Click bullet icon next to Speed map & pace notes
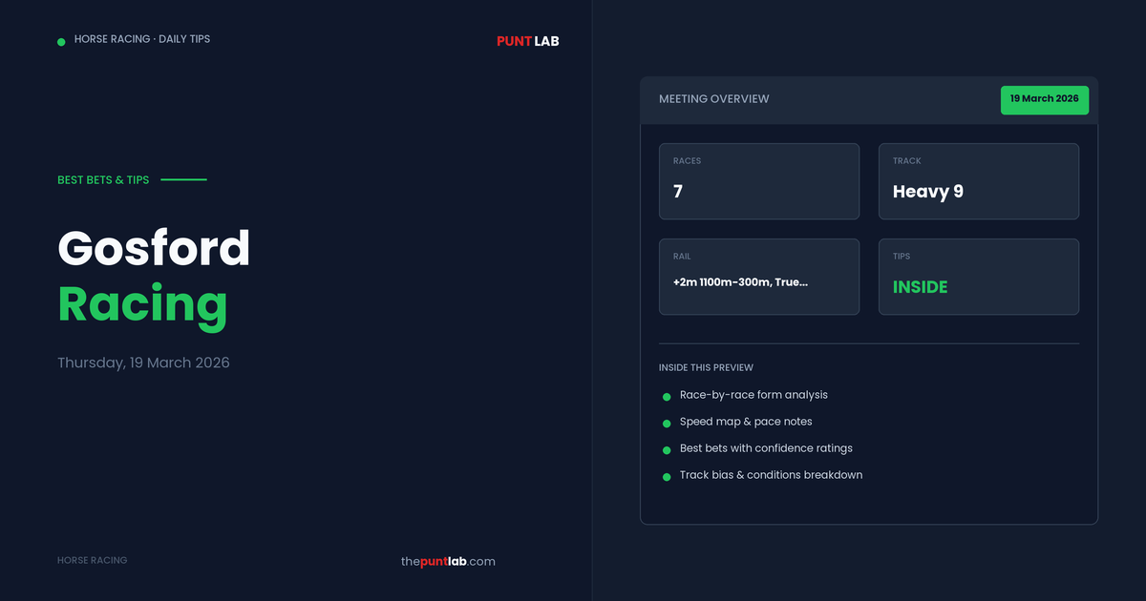This screenshot has height=601, width=1146. coord(667,423)
